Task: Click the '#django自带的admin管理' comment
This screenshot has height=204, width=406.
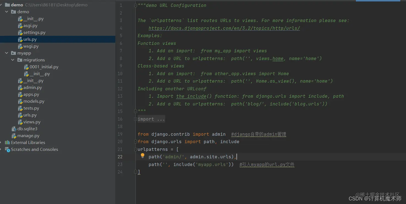Action: pyautogui.click(x=259, y=134)
